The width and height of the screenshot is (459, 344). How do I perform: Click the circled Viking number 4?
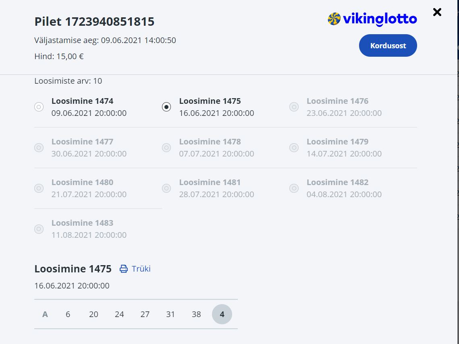tap(222, 314)
